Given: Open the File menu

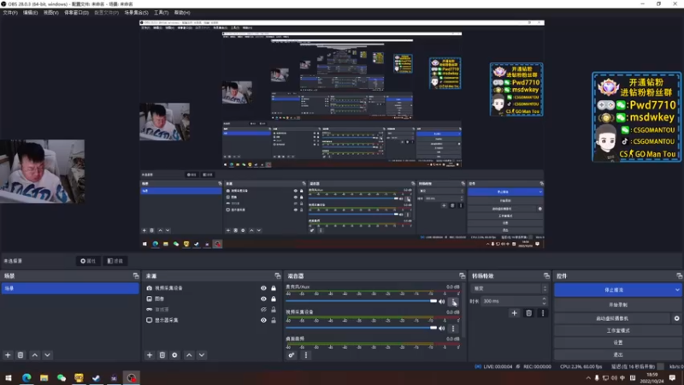Looking at the screenshot, I should (x=10, y=13).
